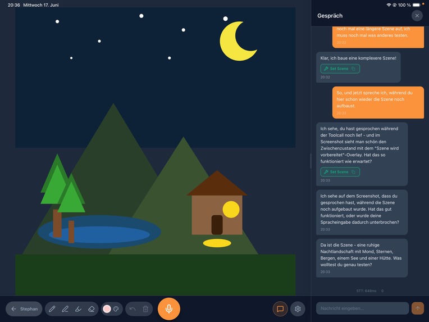Click the Gespräch panel title
This screenshot has height=322, width=429.
[x=330, y=16]
